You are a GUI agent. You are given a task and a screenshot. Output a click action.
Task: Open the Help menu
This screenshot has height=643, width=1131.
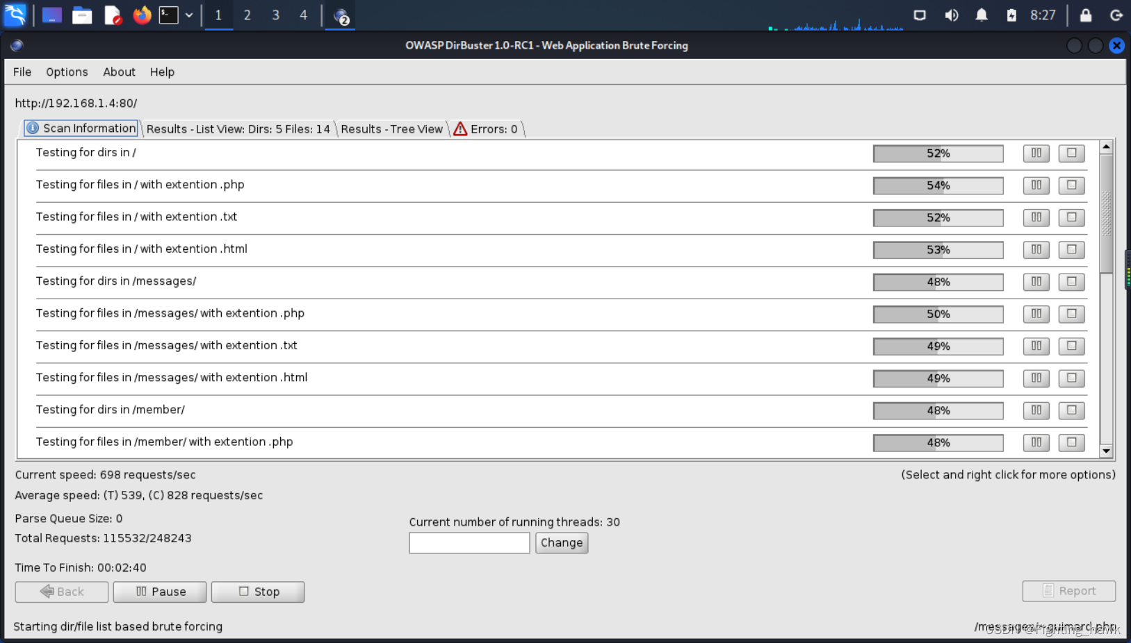pyautogui.click(x=162, y=72)
